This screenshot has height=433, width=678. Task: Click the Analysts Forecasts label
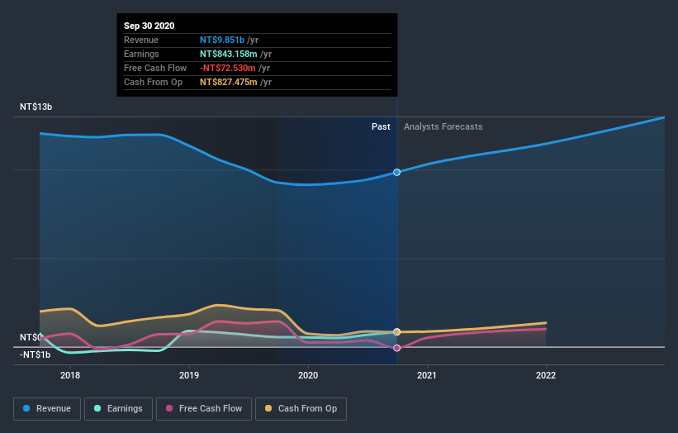click(x=443, y=126)
